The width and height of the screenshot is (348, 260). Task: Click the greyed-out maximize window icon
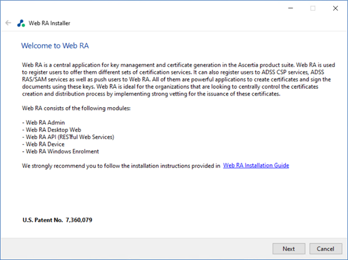(313, 8)
